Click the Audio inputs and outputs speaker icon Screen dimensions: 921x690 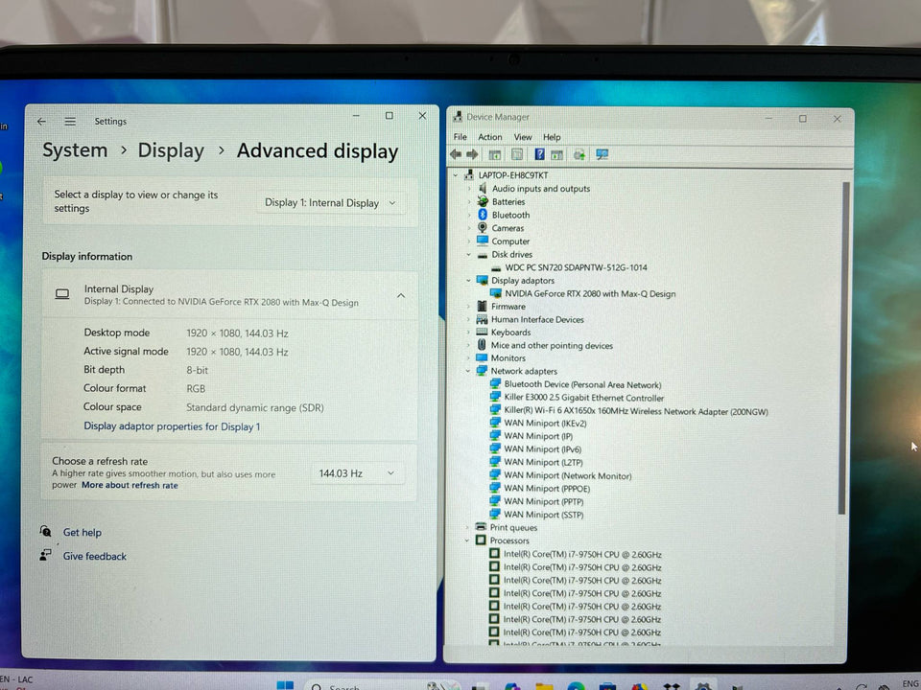point(483,189)
